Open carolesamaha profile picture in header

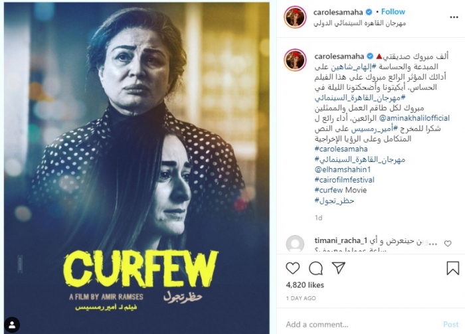[295, 17]
